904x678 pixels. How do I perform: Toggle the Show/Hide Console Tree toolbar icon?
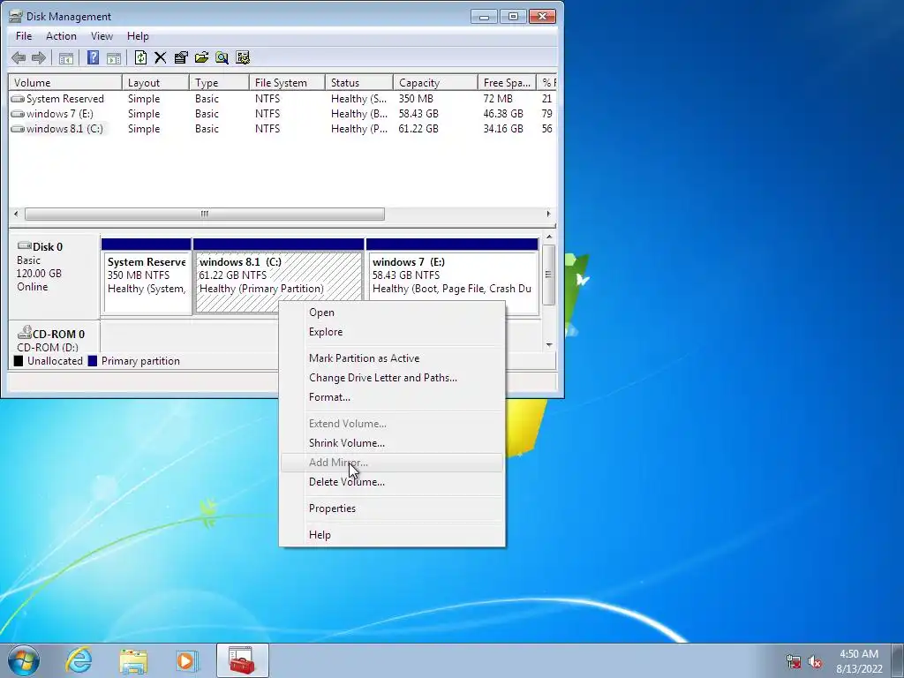point(66,57)
